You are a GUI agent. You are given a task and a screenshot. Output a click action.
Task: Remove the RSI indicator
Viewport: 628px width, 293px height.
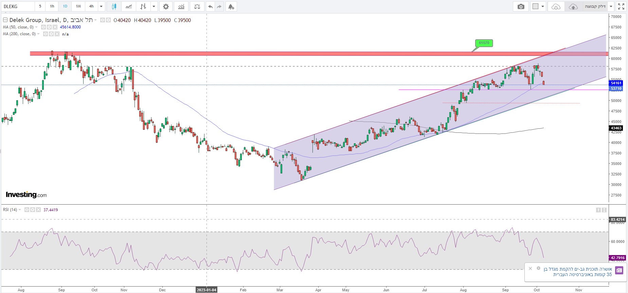(x=38, y=210)
